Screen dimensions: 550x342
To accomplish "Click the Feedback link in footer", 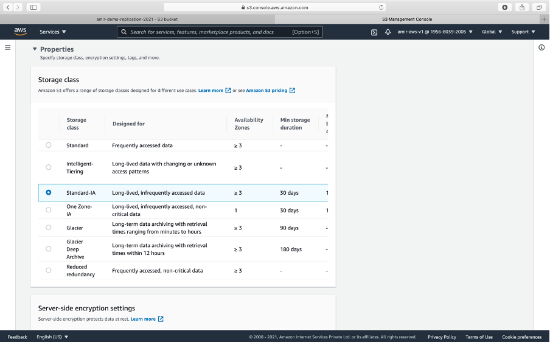I will [x=17, y=337].
